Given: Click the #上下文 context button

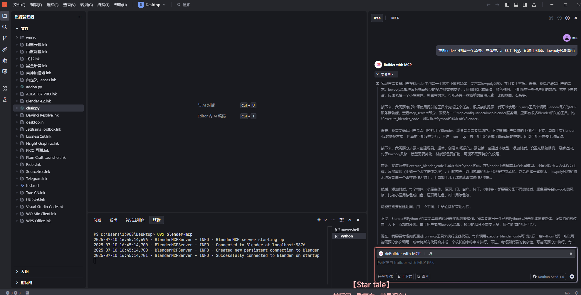Looking at the screenshot, I should click(405, 277).
